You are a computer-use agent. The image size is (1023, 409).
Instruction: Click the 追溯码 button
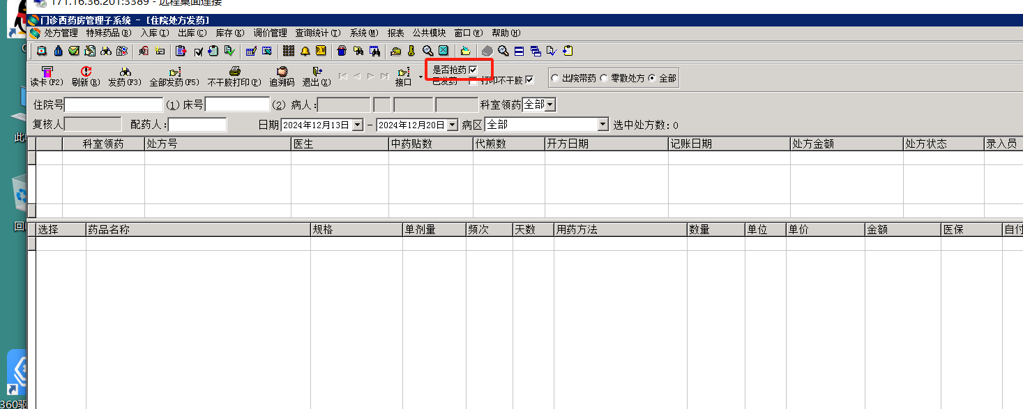(x=282, y=77)
